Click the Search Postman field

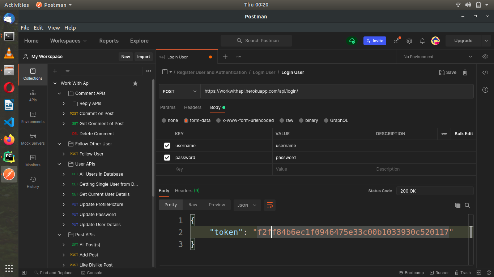point(256,41)
